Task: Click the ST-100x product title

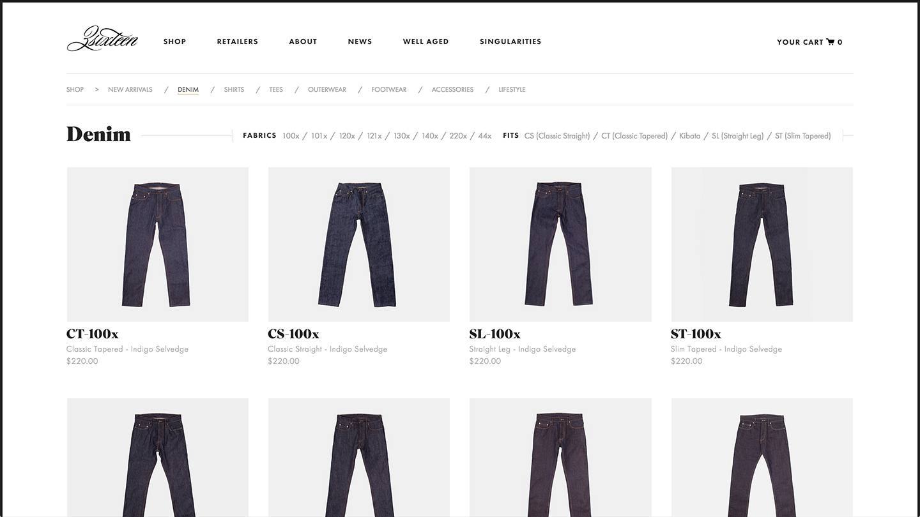Action: (x=696, y=334)
